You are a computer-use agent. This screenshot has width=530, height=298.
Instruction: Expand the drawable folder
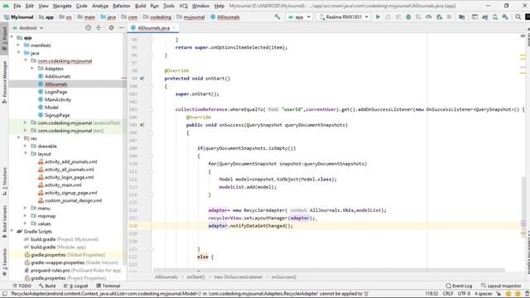coord(26,147)
